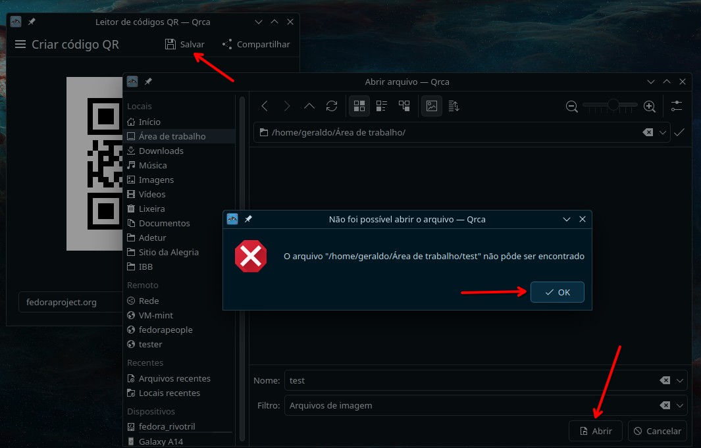Open the Arquivos de imagem filter combo
701x448 pixels.
coord(486,405)
